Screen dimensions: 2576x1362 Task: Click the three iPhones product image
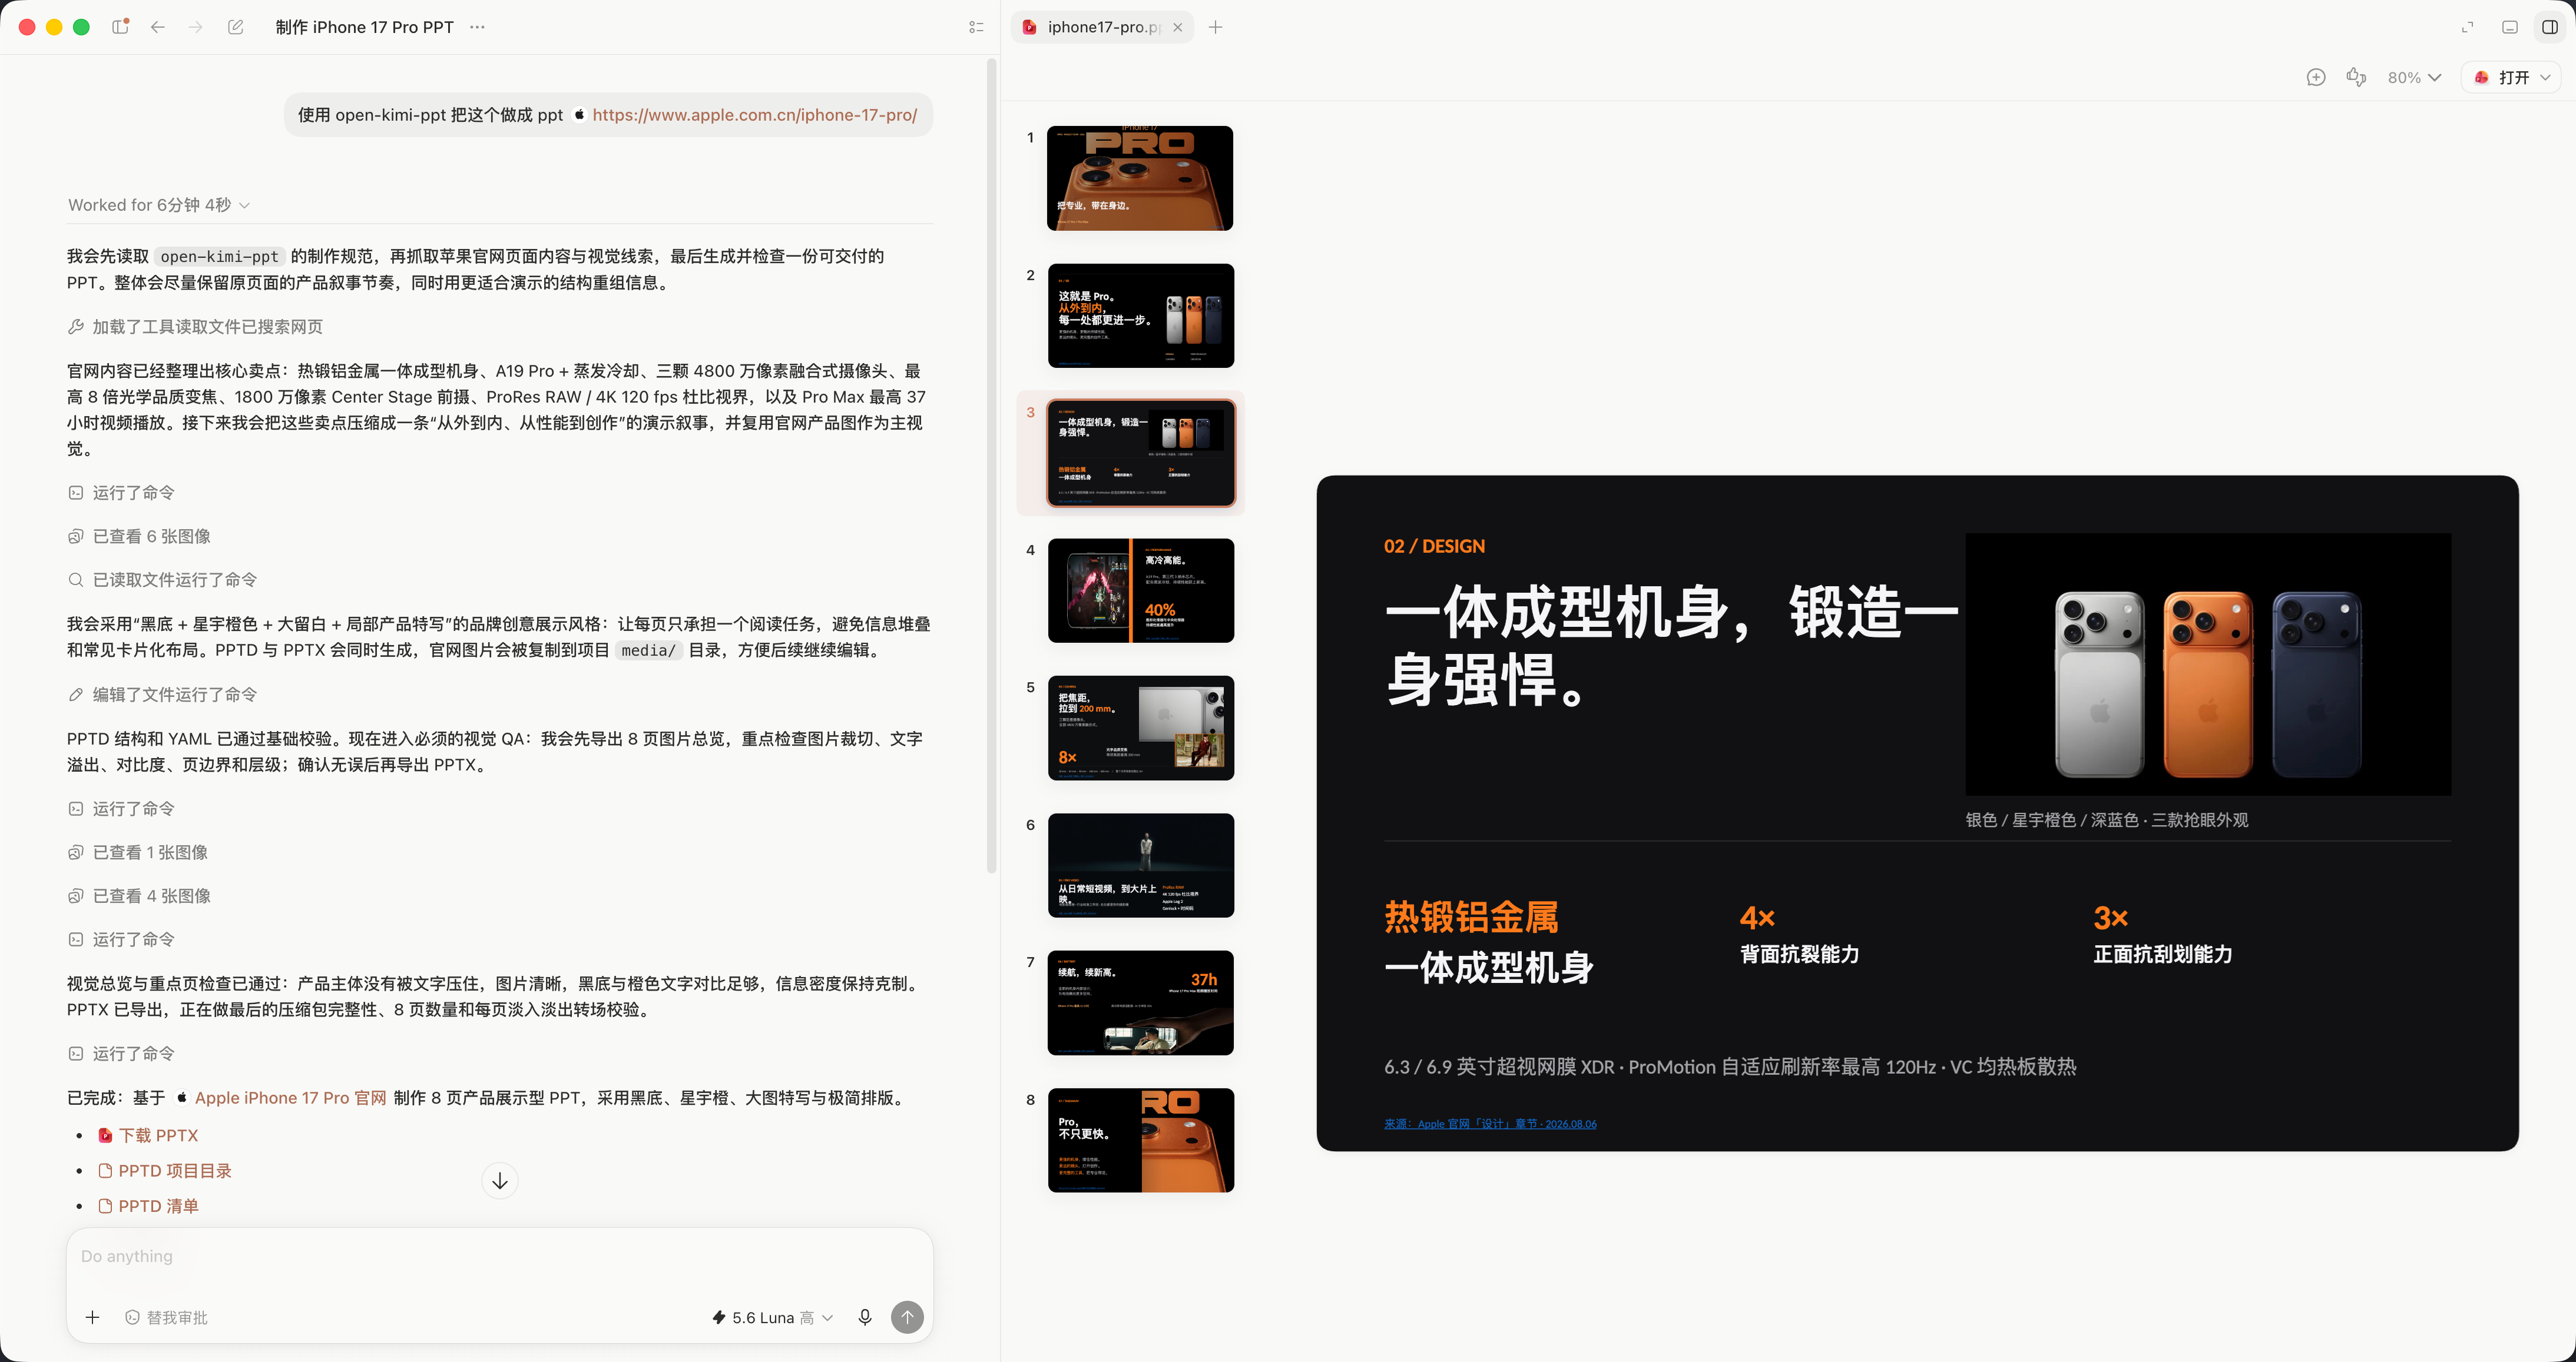tap(2208, 663)
